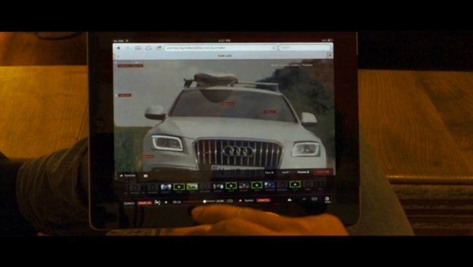Click cloud icon in bottom control bar
The width and height of the screenshot is (473, 267).
(290, 200)
